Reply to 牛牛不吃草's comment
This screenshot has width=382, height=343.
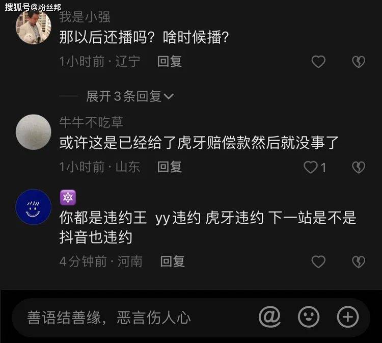(170, 167)
